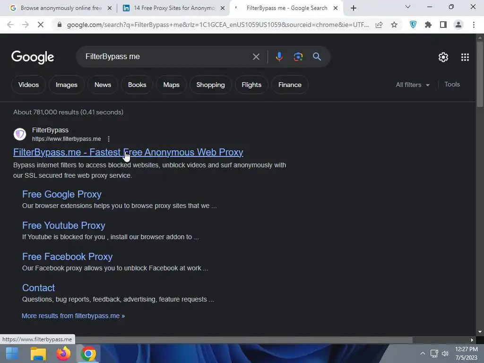Image resolution: width=484 pixels, height=363 pixels.
Task: Start a voice search with the microphone
Action: 279,57
